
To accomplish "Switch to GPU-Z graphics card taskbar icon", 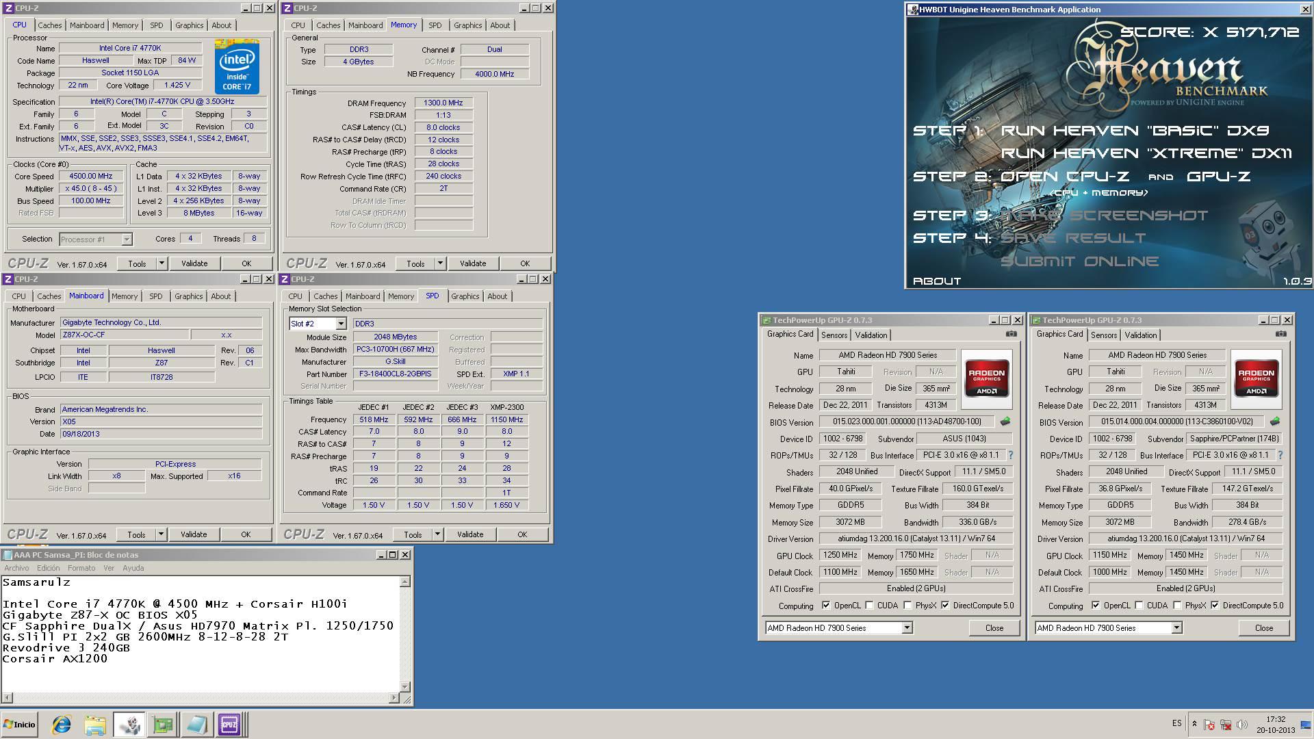I will (x=163, y=725).
